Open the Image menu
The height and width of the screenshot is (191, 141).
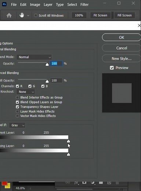tap(35, 4)
